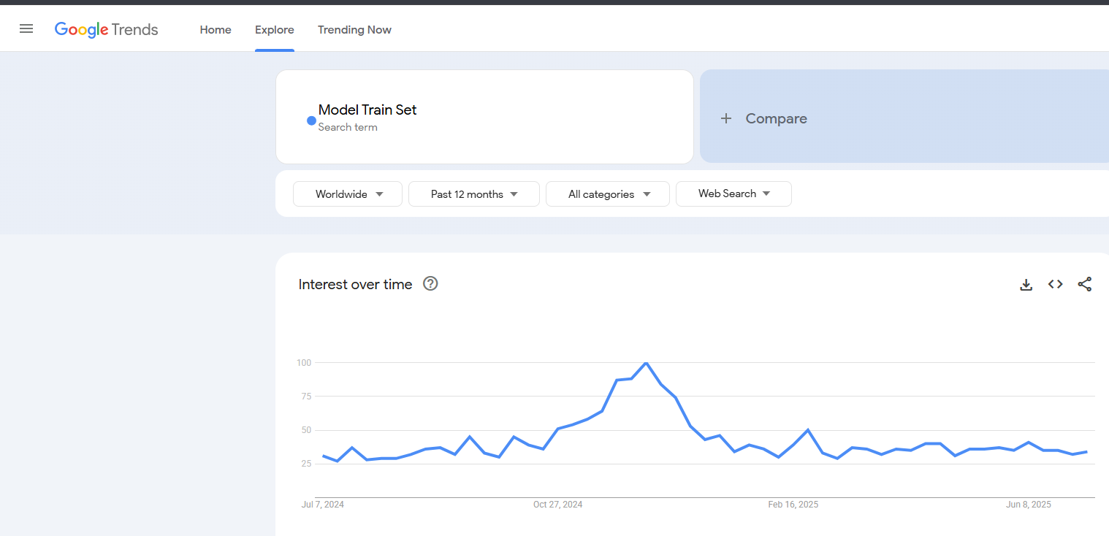Share the Interest over time chart
This screenshot has width=1109, height=536.
point(1085,285)
